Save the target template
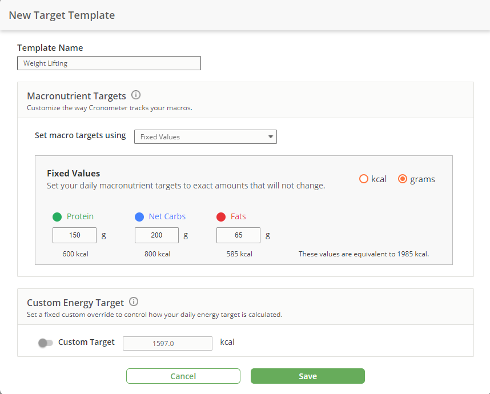Viewport: 490px width, 394px height. click(308, 376)
